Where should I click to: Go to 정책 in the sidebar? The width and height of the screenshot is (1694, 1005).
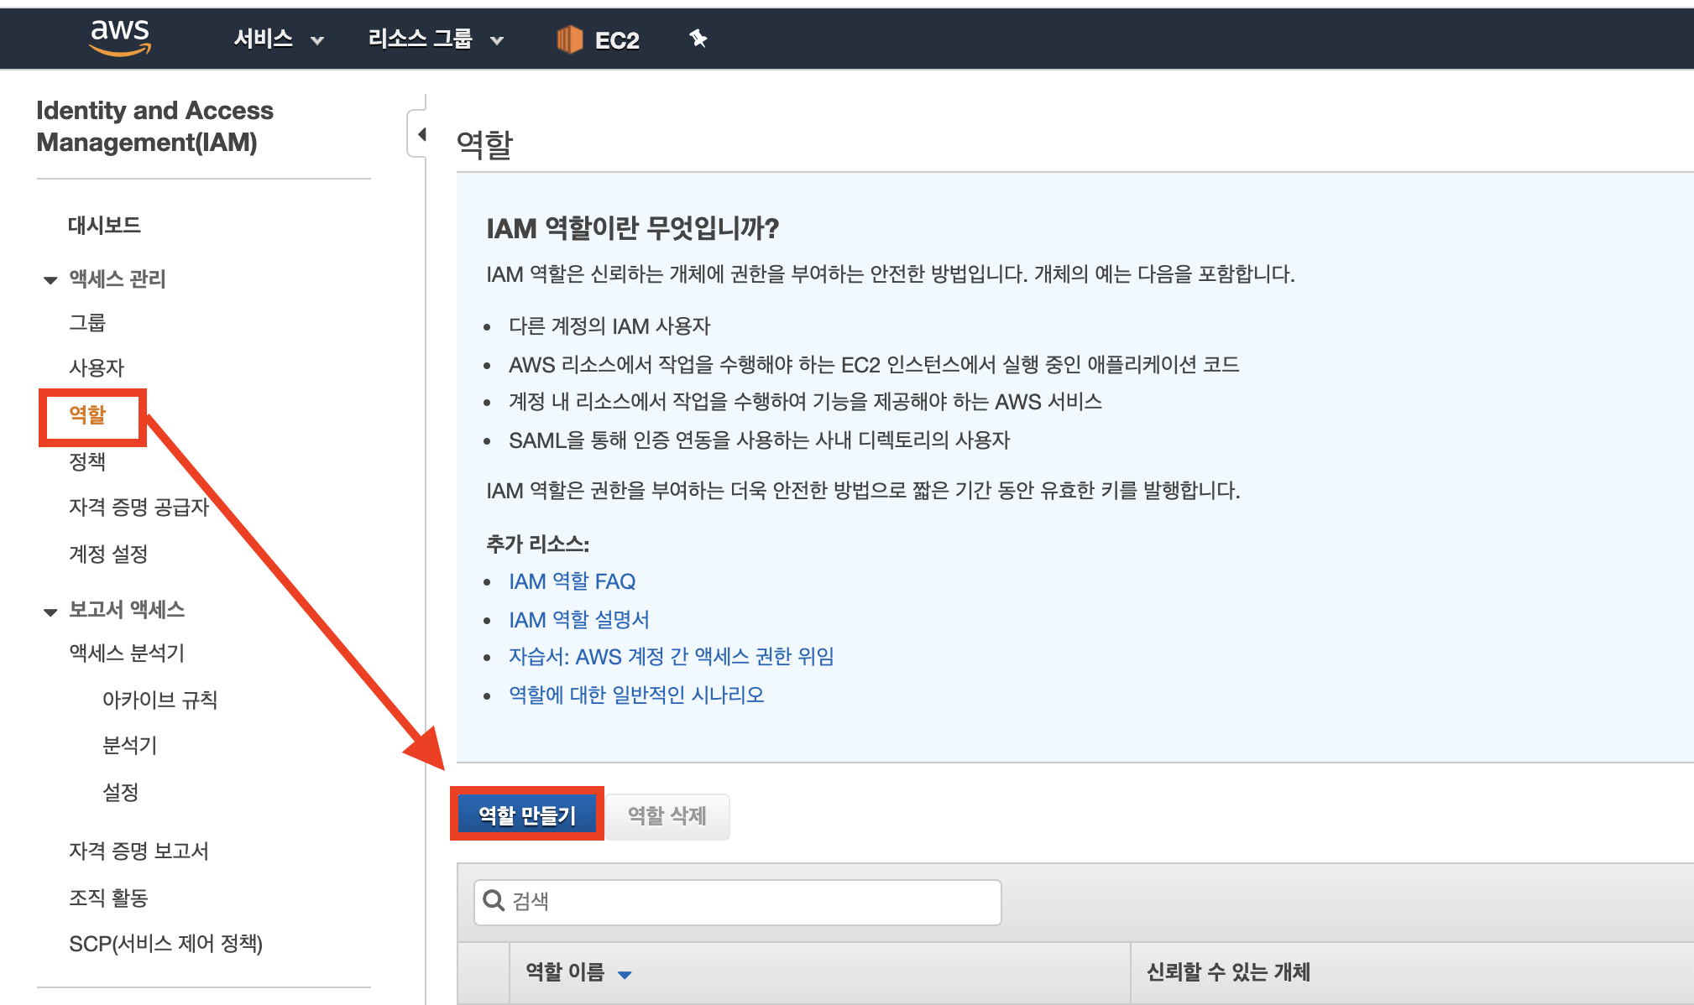tap(87, 461)
